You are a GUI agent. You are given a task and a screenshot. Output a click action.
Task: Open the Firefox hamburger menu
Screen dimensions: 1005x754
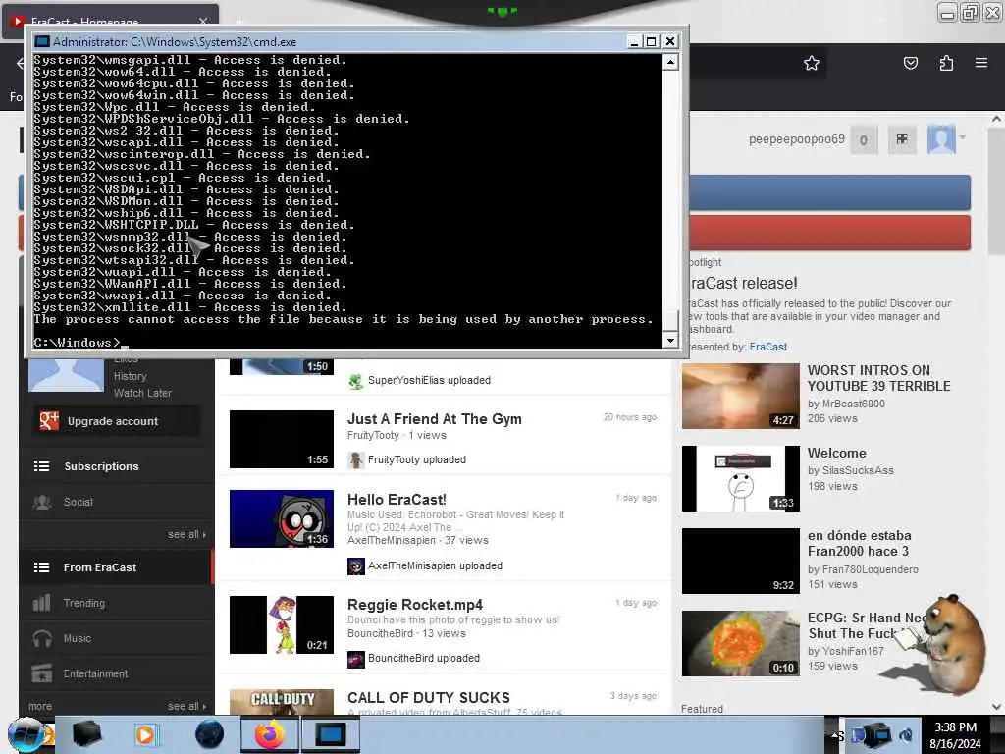(981, 63)
